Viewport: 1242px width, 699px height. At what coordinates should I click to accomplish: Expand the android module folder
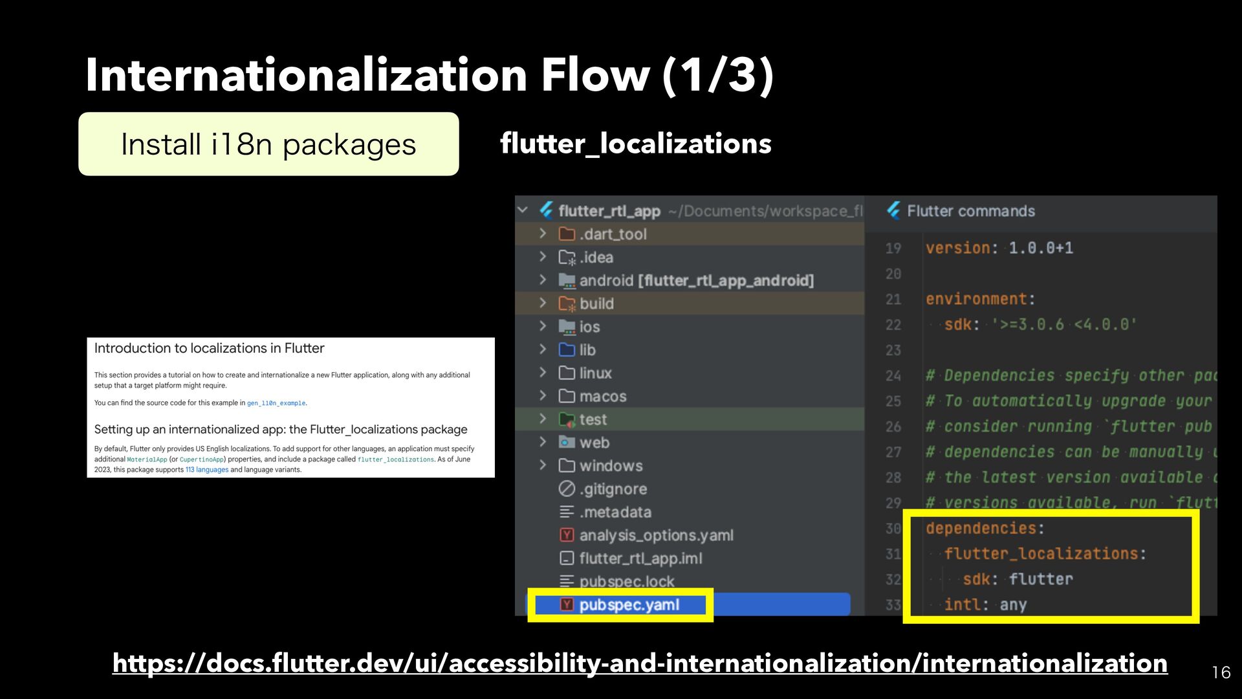543,280
